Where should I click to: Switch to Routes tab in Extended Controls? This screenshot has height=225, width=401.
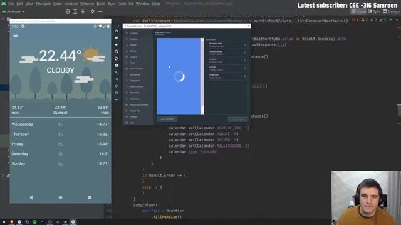[168, 32]
